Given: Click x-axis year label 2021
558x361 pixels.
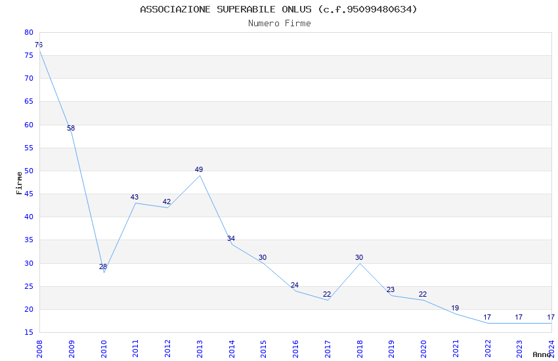Looking at the screenshot, I should pos(456,349).
